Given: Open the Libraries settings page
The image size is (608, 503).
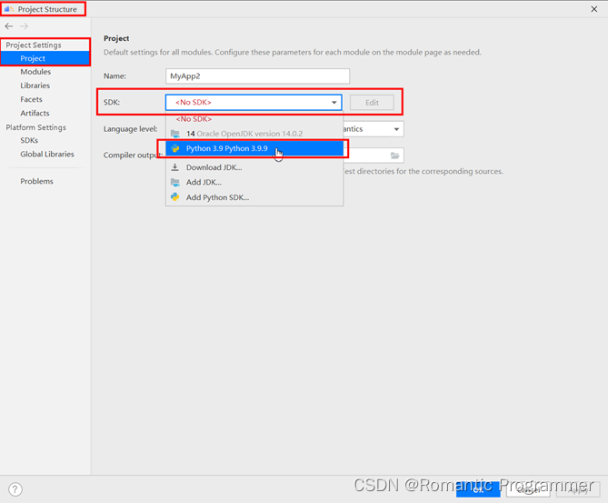Looking at the screenshot, I should point(35,86).
